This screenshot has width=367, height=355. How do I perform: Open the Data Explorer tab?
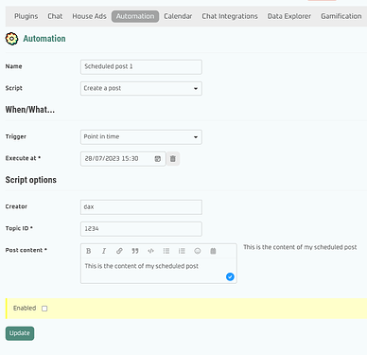pos(289,16)
